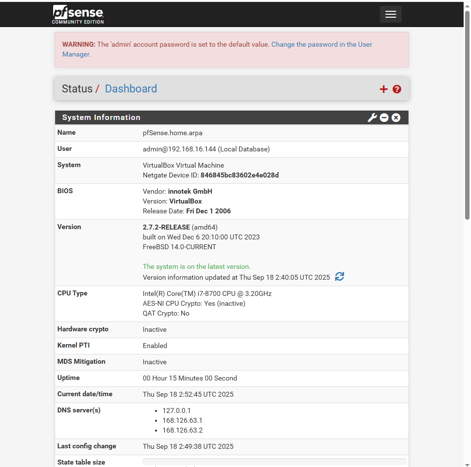Click the Uptime value 00 Hour 15 Minutes
Screen dimensions: 471x467
[x=190, y=378]
